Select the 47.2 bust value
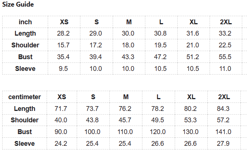Viewport: 247px width, 166px height. tap(160, 57)
